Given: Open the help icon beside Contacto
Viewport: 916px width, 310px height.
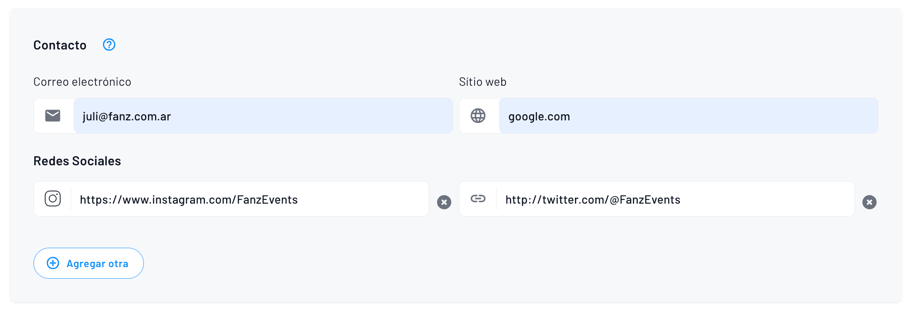Looking at the screenshot, I should pos(109,45).
